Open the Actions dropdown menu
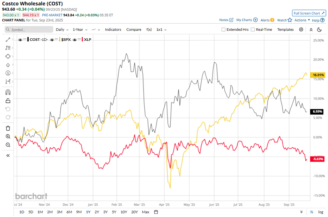The height and width of the screenshot is (217, 328). 302,20
